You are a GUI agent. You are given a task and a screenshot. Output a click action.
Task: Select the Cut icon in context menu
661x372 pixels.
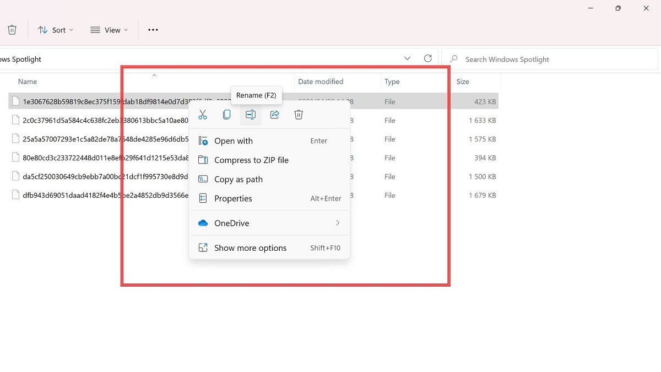click(x=202, y=114)
